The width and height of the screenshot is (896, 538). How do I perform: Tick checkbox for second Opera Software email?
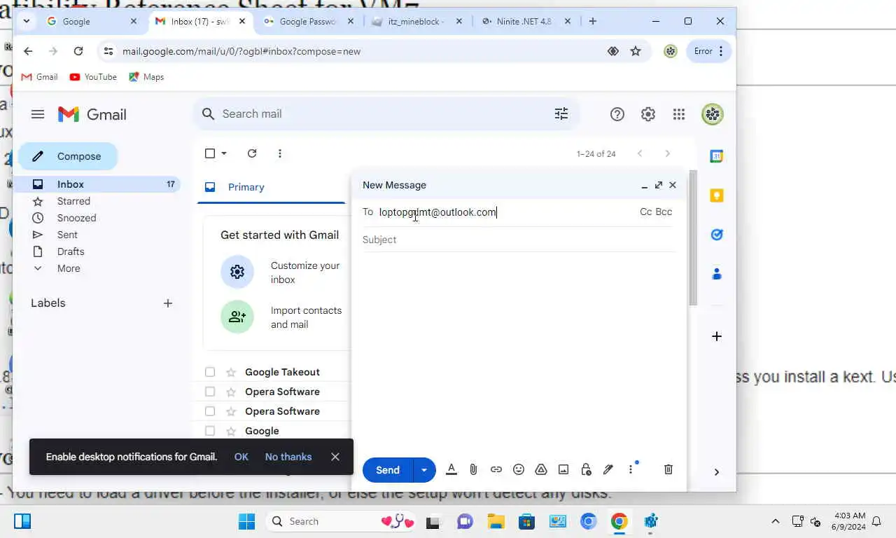pyautogui.click(x=210, y=411)
